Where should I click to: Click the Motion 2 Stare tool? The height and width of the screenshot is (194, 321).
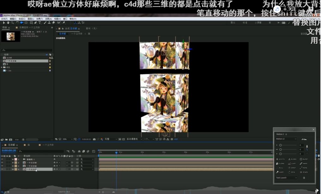pyautogui.click(x=304, y=172)
